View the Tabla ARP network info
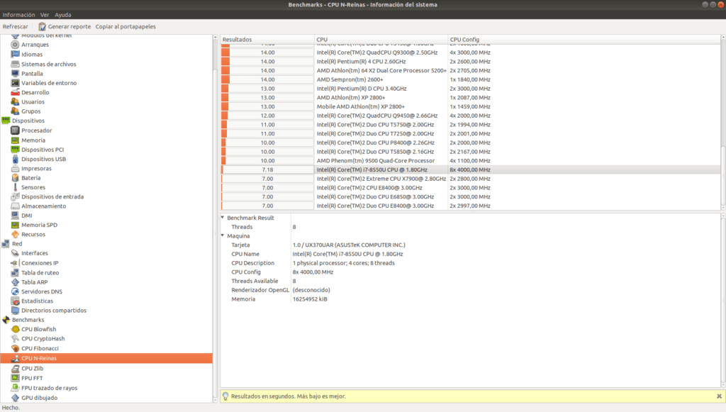The width and height of the screenshot is (726, 412). click(32, 282)
